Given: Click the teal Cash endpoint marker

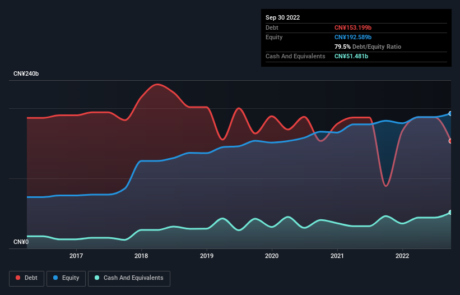Looking at the screenshot, I should (450, 213).
